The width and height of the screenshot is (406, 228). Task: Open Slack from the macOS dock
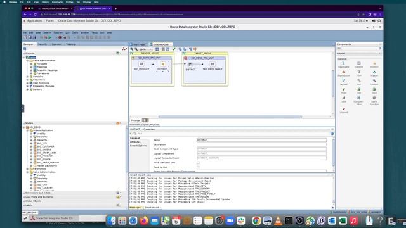[241, 220]
